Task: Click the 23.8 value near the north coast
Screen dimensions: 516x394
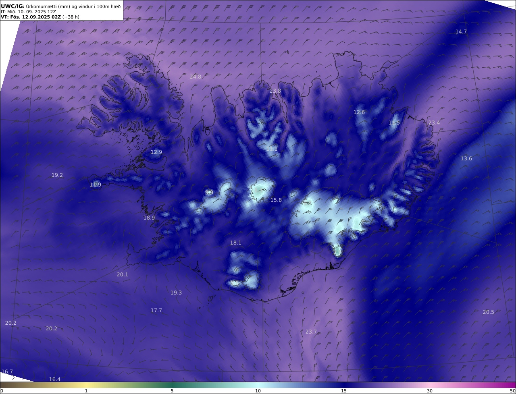Action: tap(275, 91)
